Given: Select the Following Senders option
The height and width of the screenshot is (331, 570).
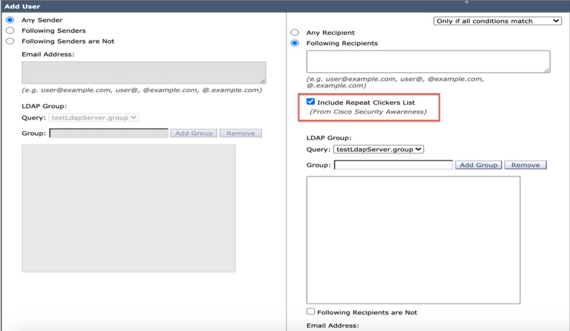Looking at the screenshot, I should [9, 30].
